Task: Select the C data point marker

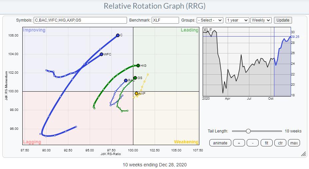Action: pyautogui.click(x=118, y=35)
